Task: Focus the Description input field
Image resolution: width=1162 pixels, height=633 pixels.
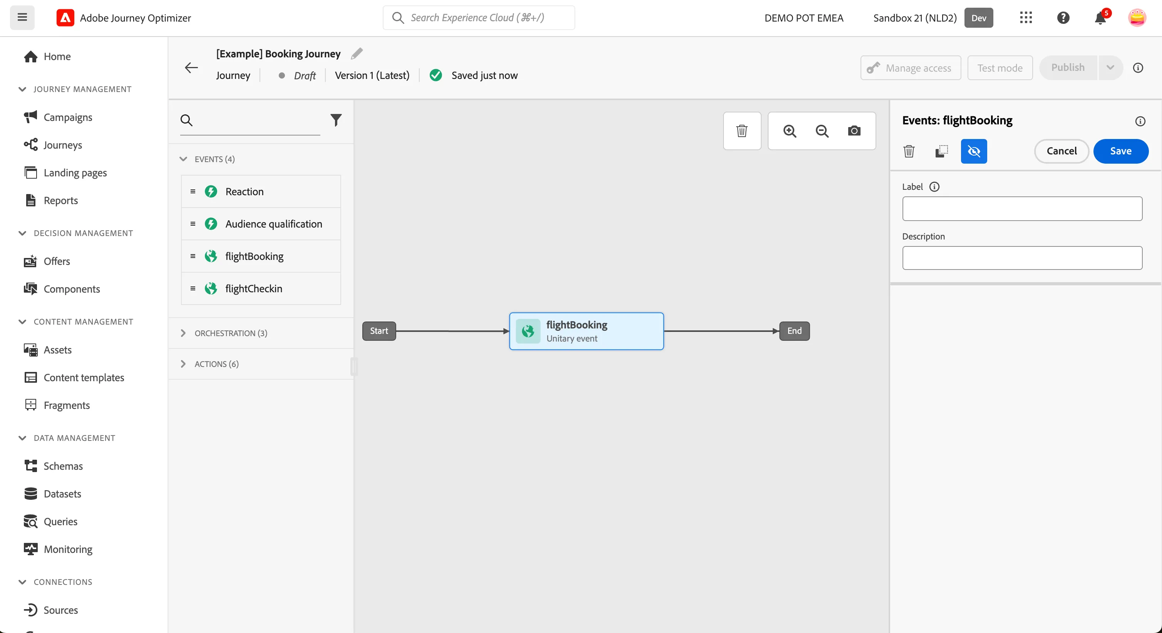Action: click(1022, 258)
